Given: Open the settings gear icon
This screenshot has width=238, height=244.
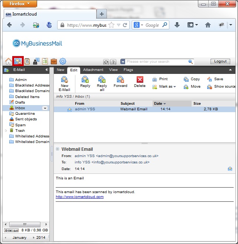Looking at the screenshot, I should [63, 61].
